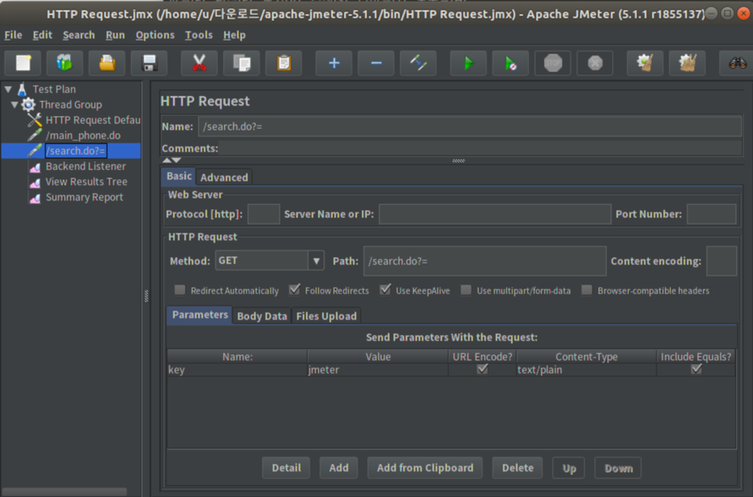Click the Stop test octagon icon
This screenshot has height=497, width=753.
553,63
